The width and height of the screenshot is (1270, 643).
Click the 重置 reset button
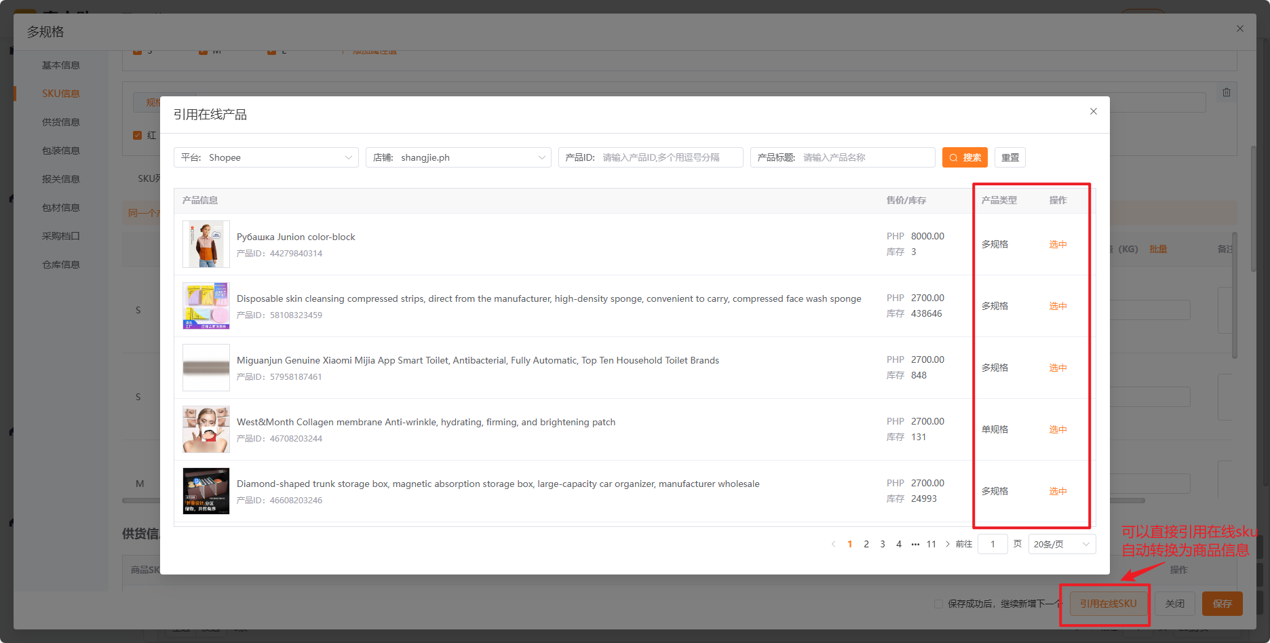1010,157
